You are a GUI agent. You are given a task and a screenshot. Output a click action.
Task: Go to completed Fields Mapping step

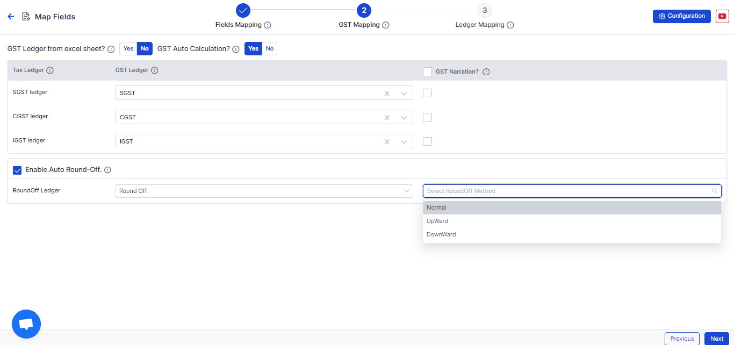243,10
